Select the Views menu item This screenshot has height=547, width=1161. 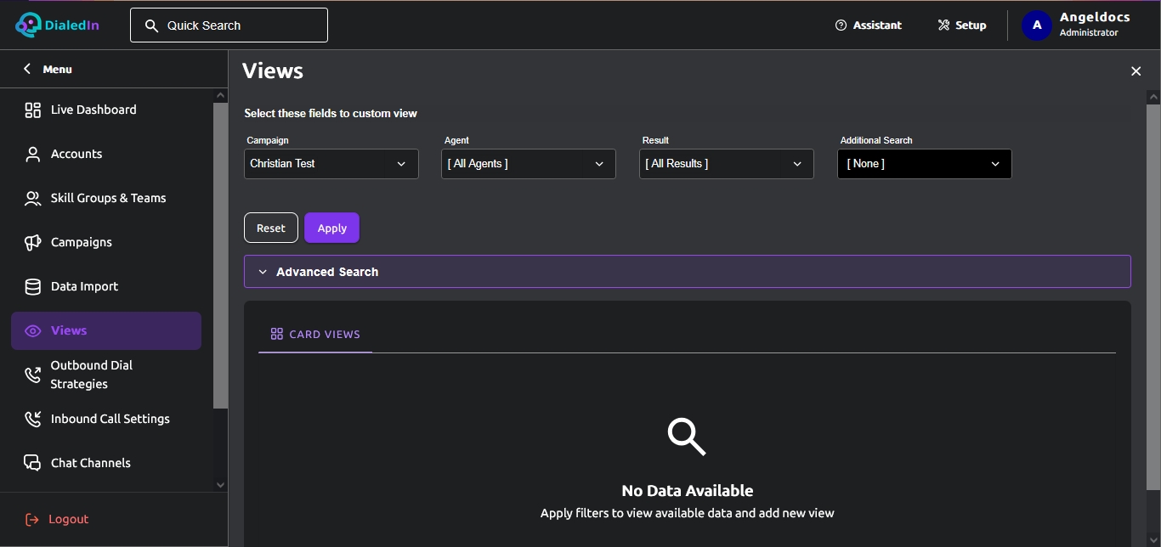tap(106, 330)
